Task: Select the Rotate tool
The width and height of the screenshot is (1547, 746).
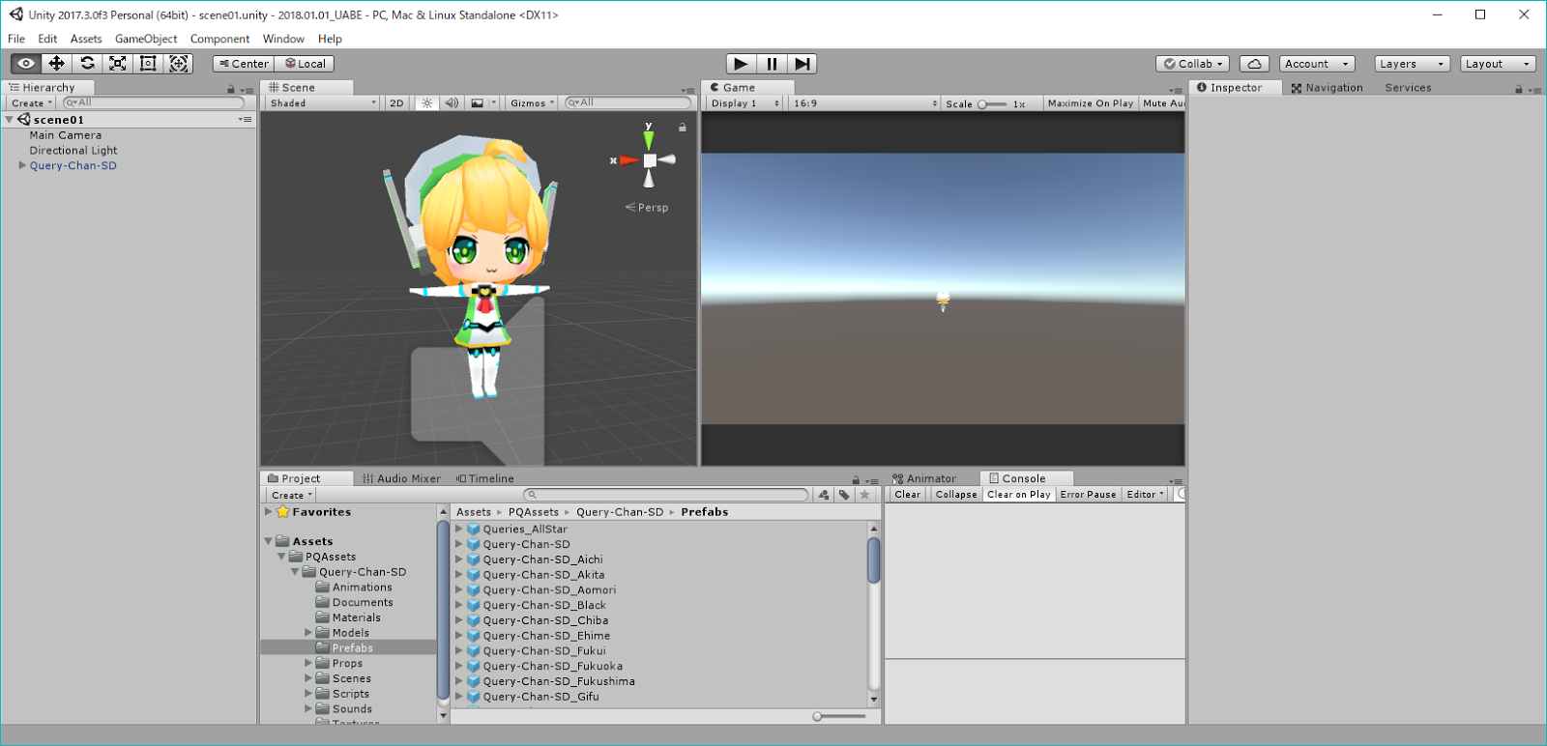Action: click(87, 64)
